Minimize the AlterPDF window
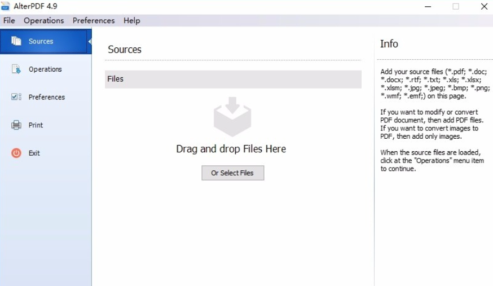This screenshot has height=286, width=493. click(x=428, y=7)
